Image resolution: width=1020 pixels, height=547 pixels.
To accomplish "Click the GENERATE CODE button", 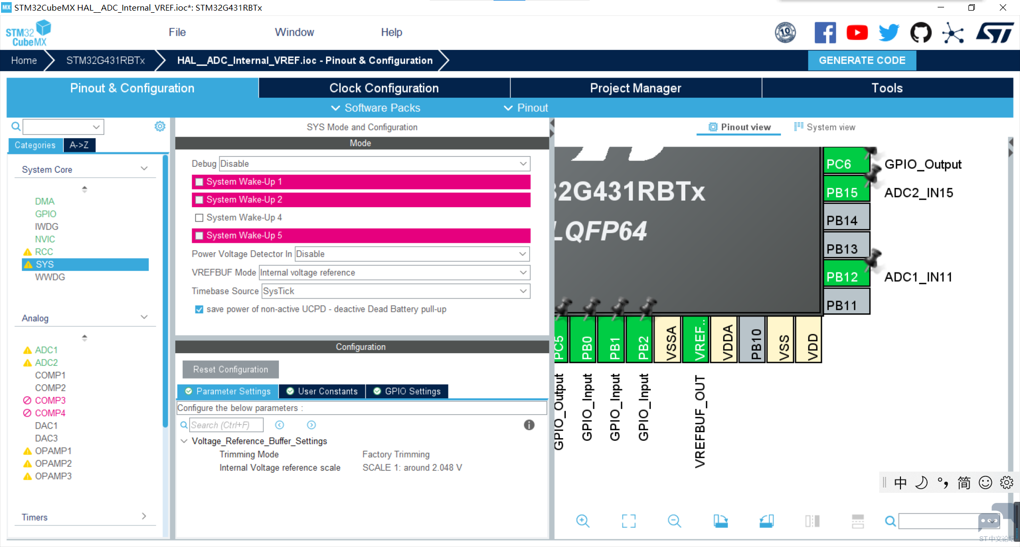I will [862, 61].
